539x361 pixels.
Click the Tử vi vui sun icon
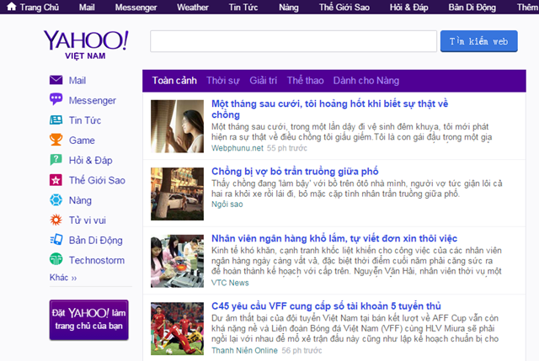coord(56,220)
